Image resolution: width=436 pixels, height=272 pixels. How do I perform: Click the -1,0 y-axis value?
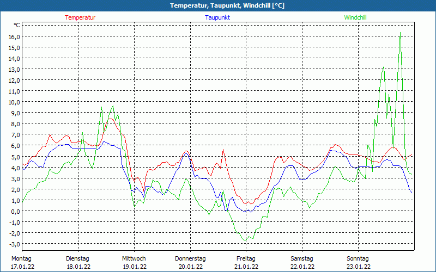tap(15, 222)
